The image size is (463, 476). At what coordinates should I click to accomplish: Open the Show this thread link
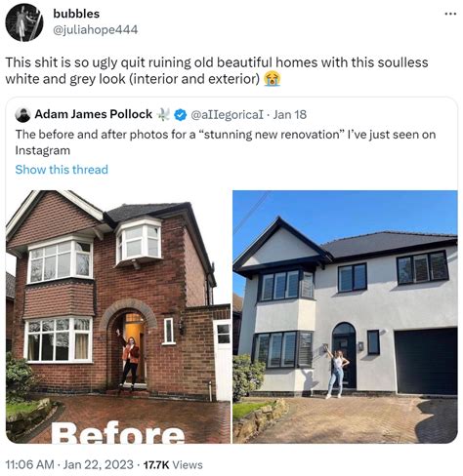pyautogui.click(x=62, y=170)
